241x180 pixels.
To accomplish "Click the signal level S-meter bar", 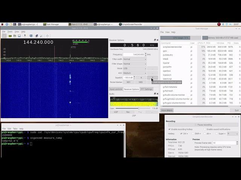I will [x=81, y=42].
